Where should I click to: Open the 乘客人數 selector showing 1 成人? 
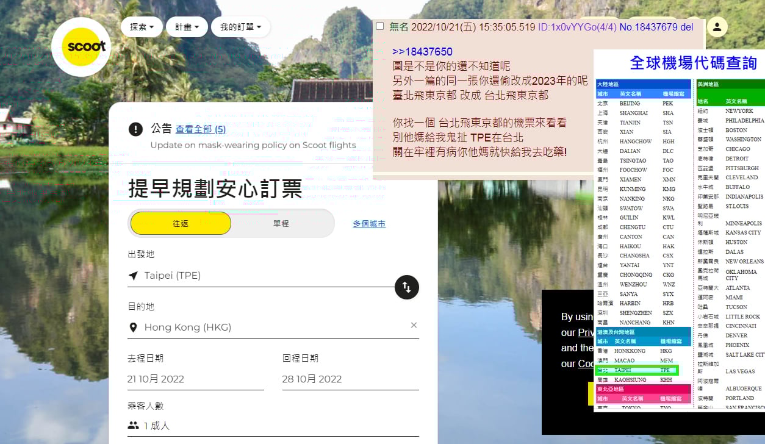[x=273, y=426]
